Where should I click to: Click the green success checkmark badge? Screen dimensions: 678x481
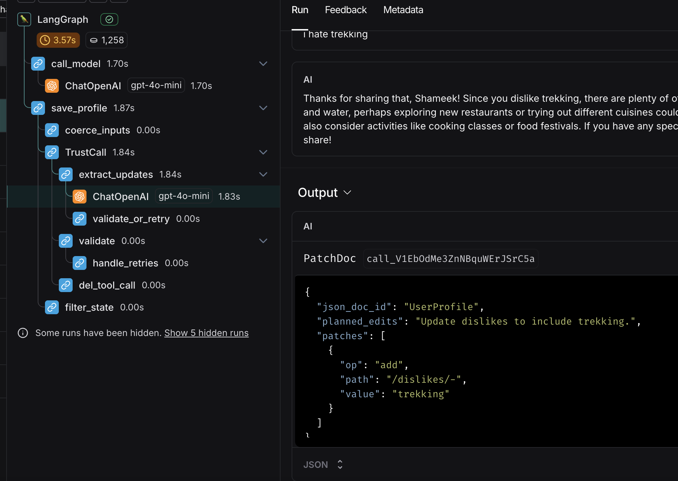109,19
